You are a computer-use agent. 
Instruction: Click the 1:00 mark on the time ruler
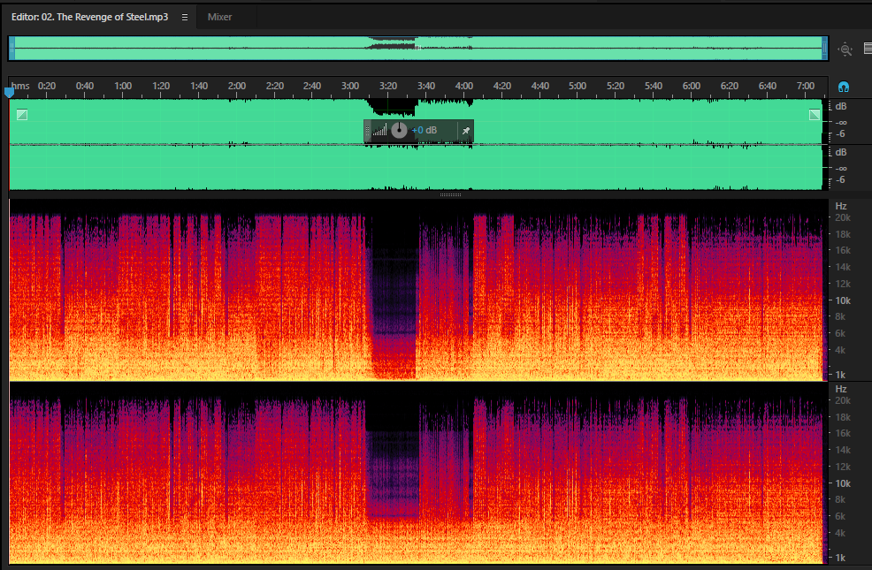[123, 86]
